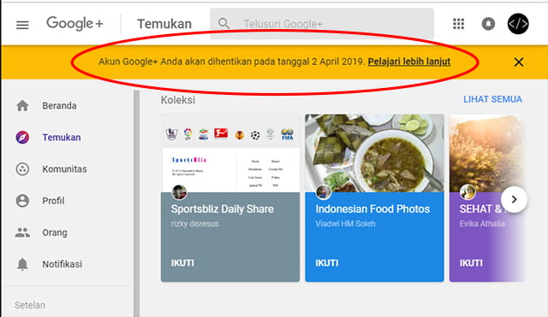Open Setelan in the sidebar
This screenshot has height=317, width=548.
[30, 305]
